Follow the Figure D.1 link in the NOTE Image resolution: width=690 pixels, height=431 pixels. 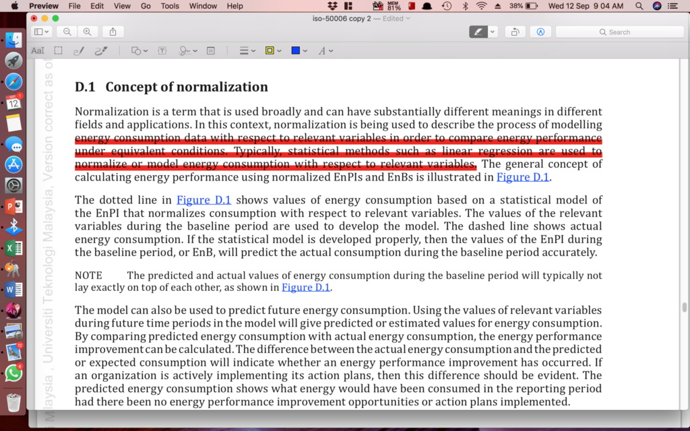[305, 288]
